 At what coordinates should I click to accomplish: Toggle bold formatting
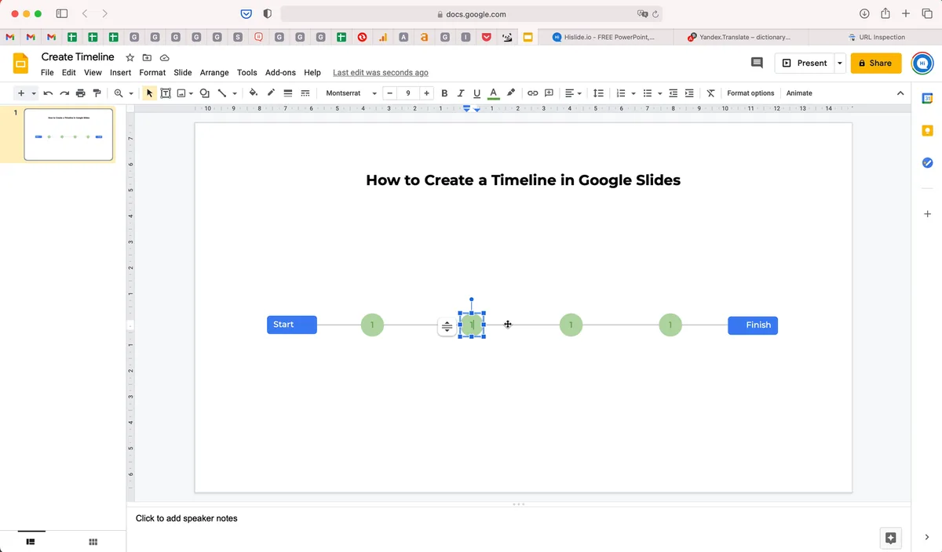point(444,93)
